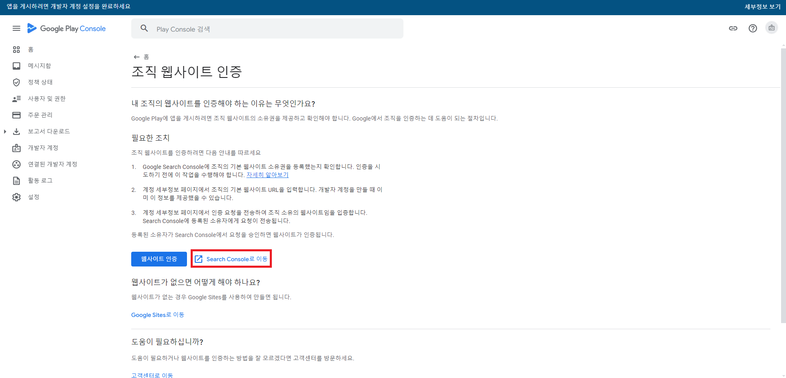Click the 사용자 및 권한 people icon
This screenshot has width=786, height=378.
pyautogui.click(x=16, y=99)
